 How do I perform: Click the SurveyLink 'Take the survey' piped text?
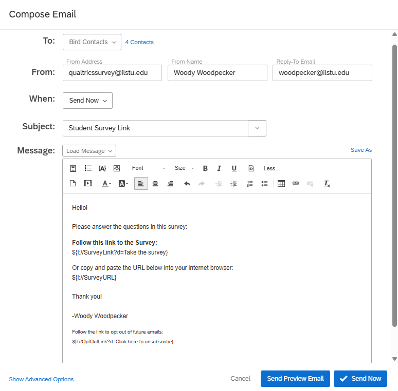[x=120, y=252]
